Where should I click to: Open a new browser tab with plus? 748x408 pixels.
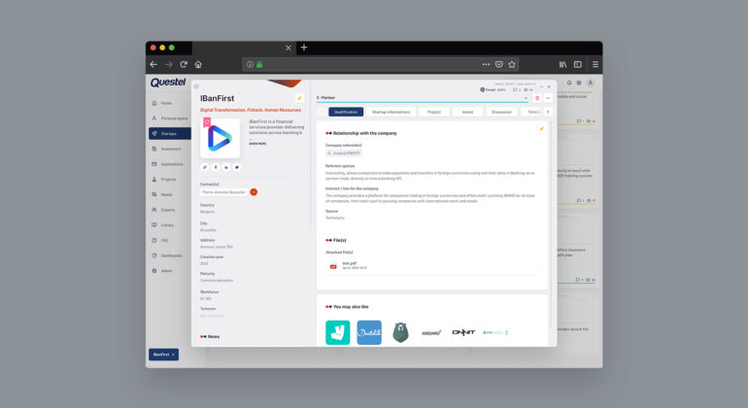click(304, 48)
